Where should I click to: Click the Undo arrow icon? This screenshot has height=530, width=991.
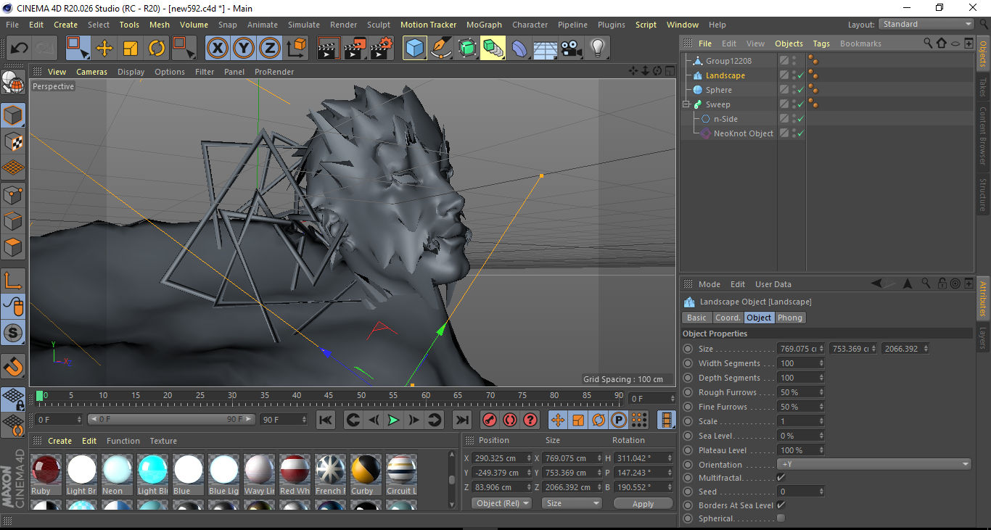pyautogui.click(x=19, y=49)
